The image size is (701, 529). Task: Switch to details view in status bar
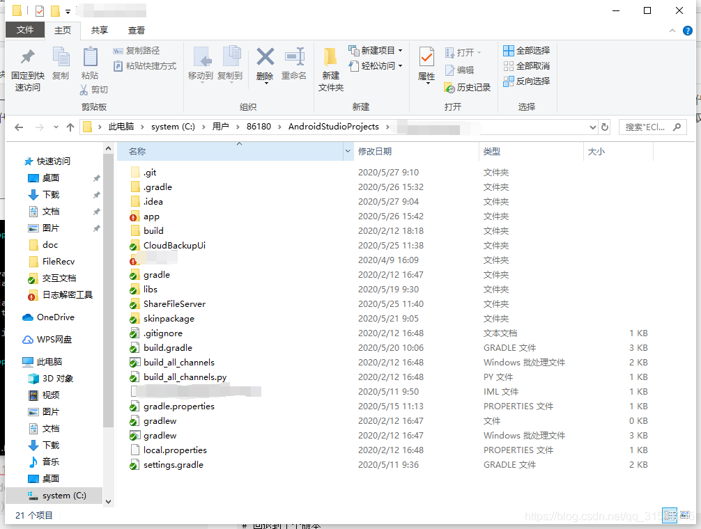[x=670, y=516]
